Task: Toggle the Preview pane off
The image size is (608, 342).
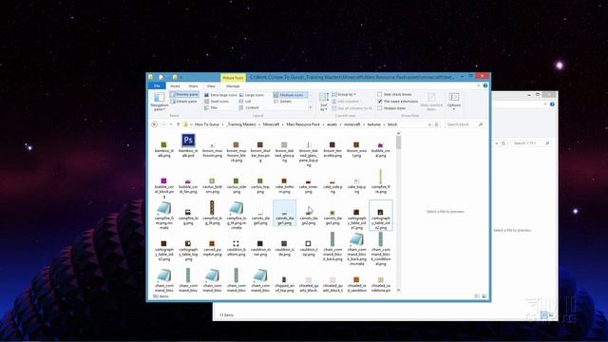Action: 184,95
